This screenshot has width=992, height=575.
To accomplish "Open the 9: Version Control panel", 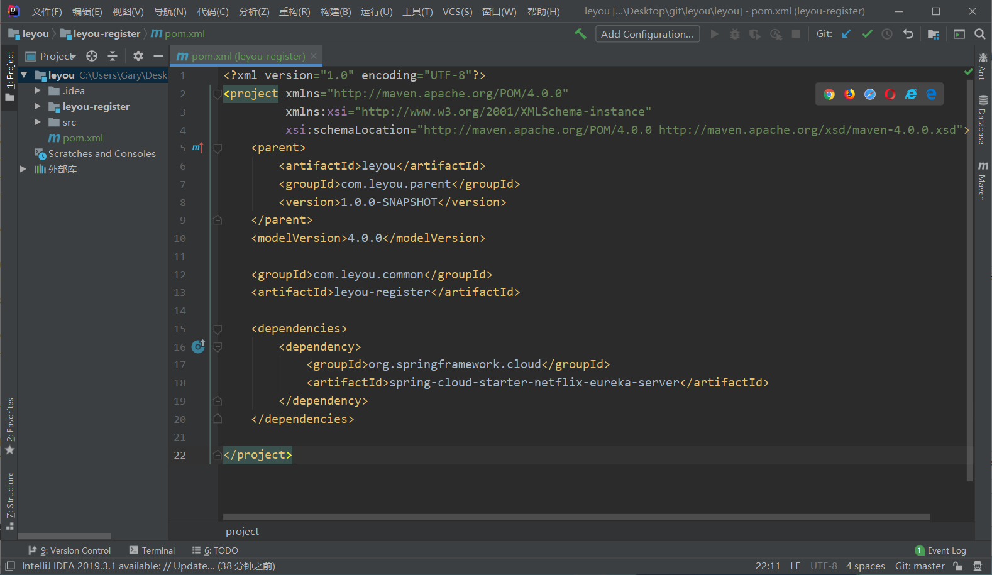I will (x=69, y=550).
